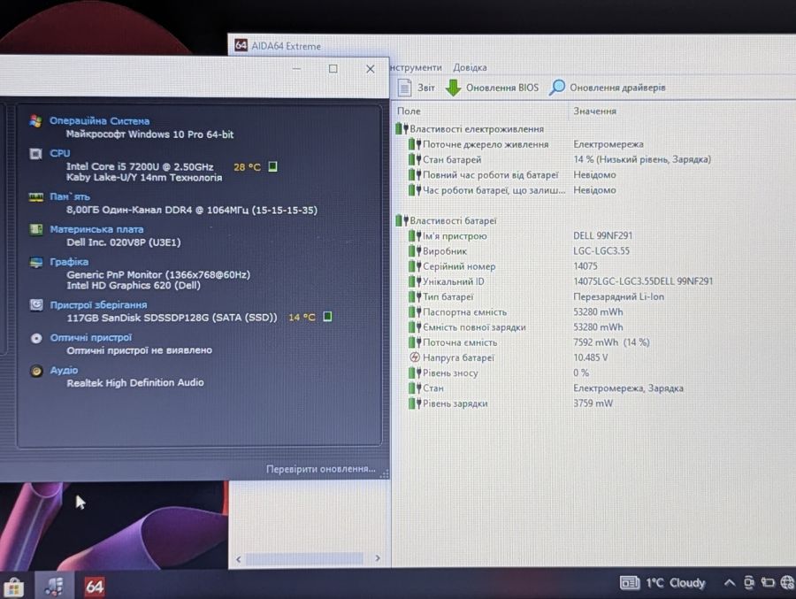
Task: Open the Операційна Система section link
Action: 99,121
